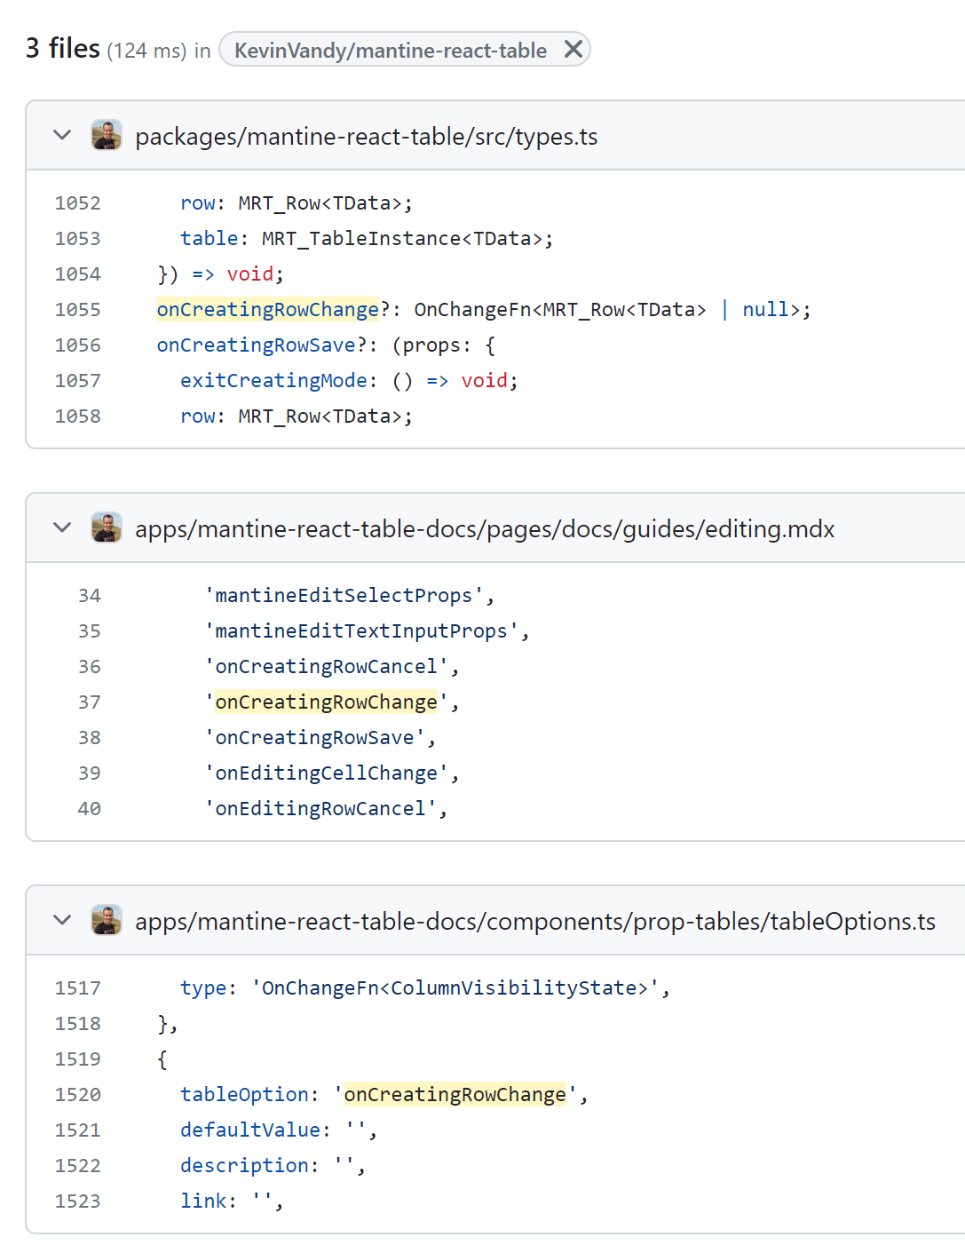Screen dimensions: 965x1253
Task: Jump to line 1055 in types.ts
Action: (78, 310)
